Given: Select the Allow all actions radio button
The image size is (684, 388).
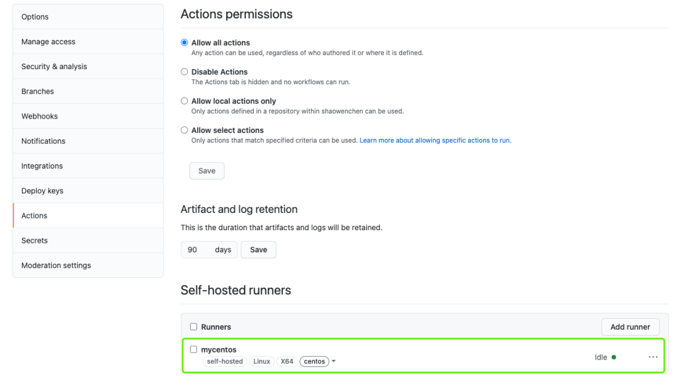Looking at the screenshot, I should click(x=184, y=42).
